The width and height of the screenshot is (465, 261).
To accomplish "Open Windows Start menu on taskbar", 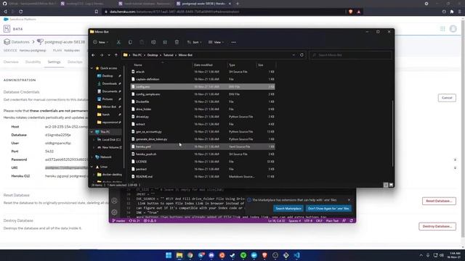I will [169, 255].
